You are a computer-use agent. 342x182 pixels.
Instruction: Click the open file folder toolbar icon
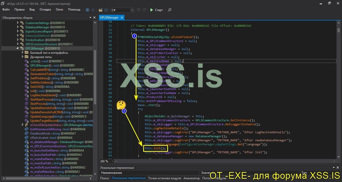pos(100,10)
